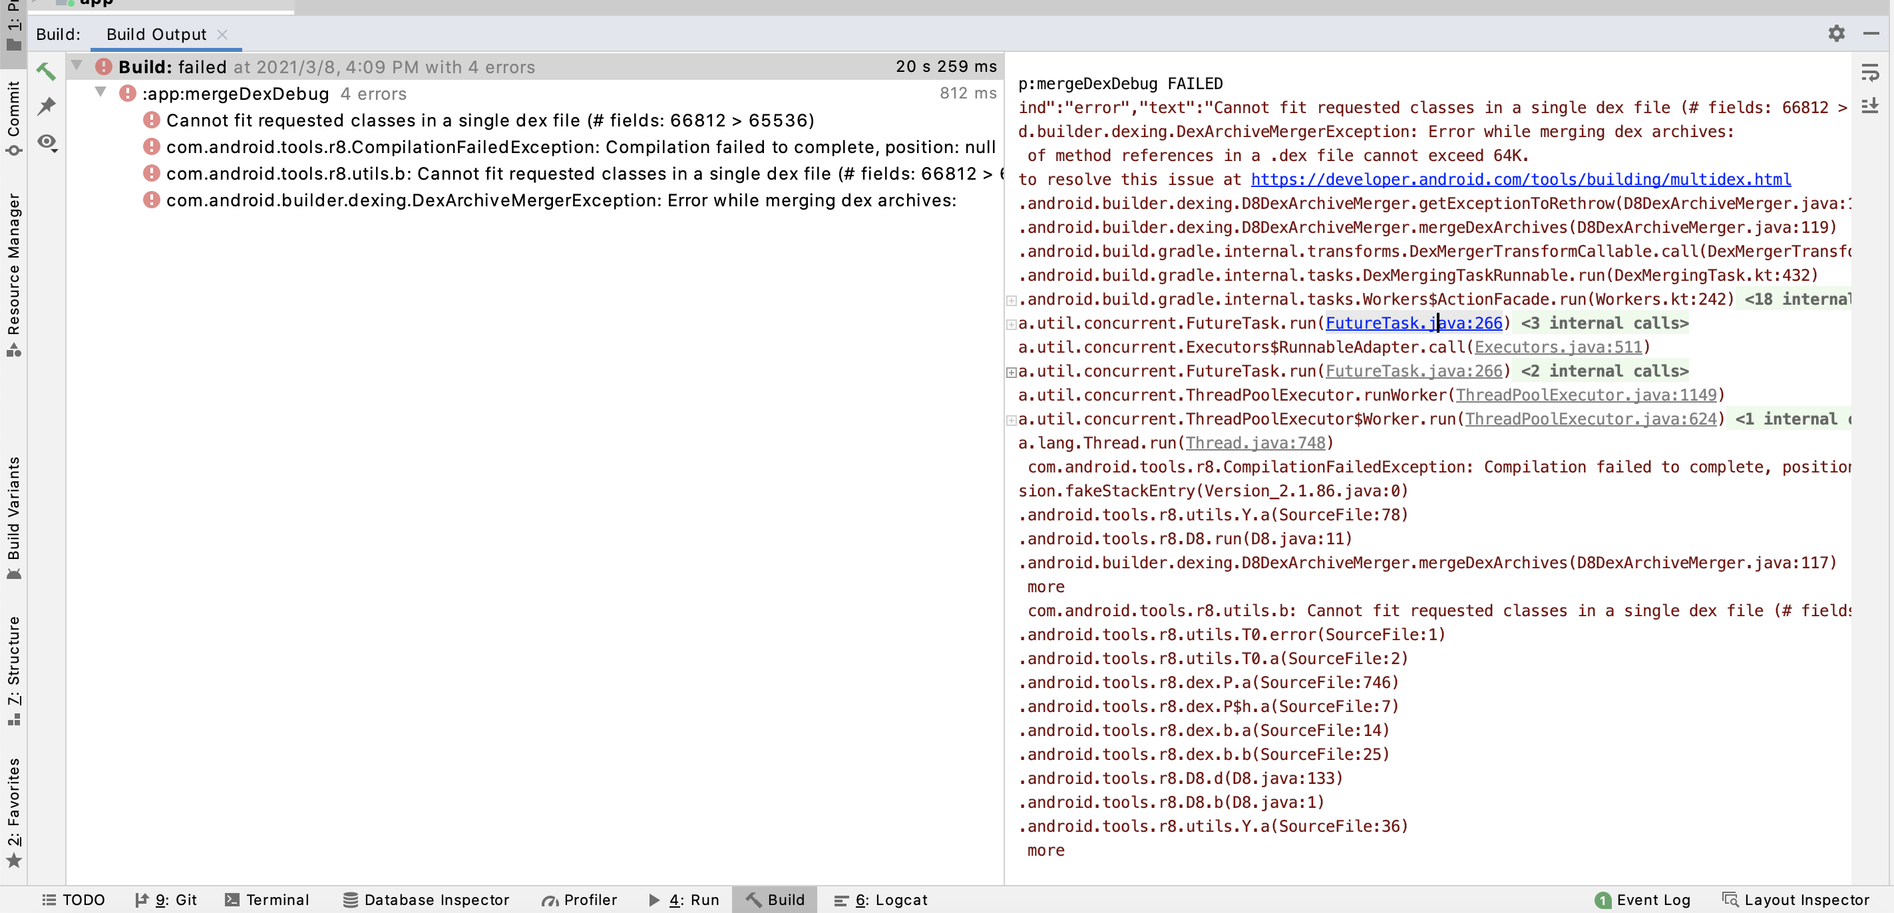Viewport: 1894px width, 913px height.
Task: Click 'p:mergeDexDebug FAILED' console line
Action: [1121, 84]
